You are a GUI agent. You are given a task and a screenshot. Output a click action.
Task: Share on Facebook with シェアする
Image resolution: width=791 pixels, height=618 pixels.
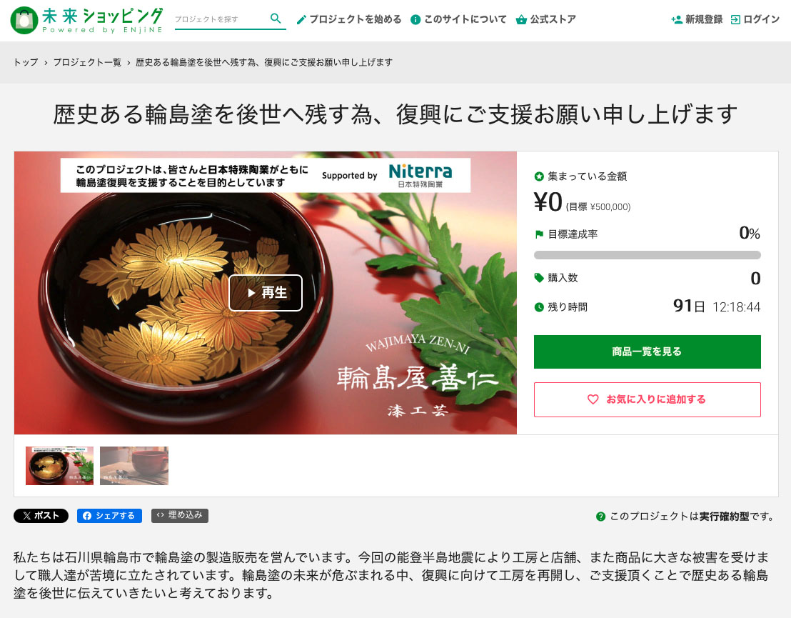pos(109,516)
